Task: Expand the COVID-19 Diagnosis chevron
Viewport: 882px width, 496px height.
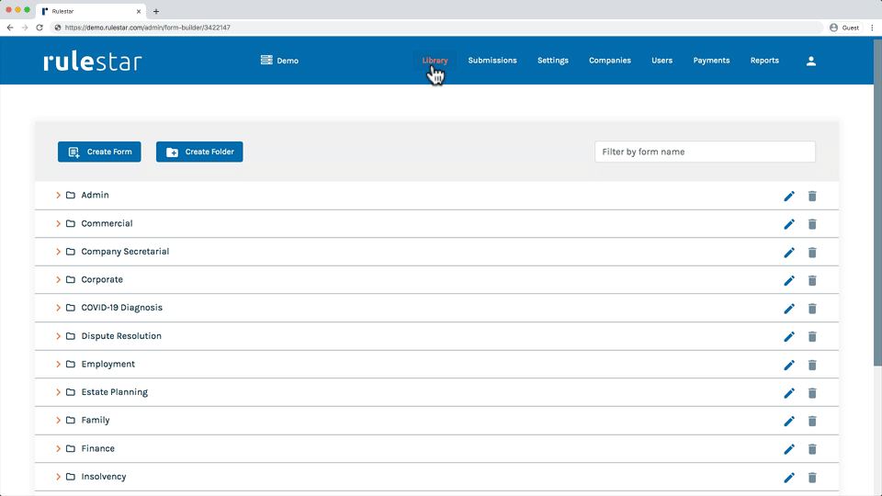Action: (58, 308)
